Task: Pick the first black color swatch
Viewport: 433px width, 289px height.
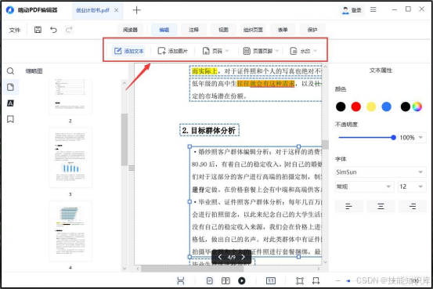Action: (341, 107)
